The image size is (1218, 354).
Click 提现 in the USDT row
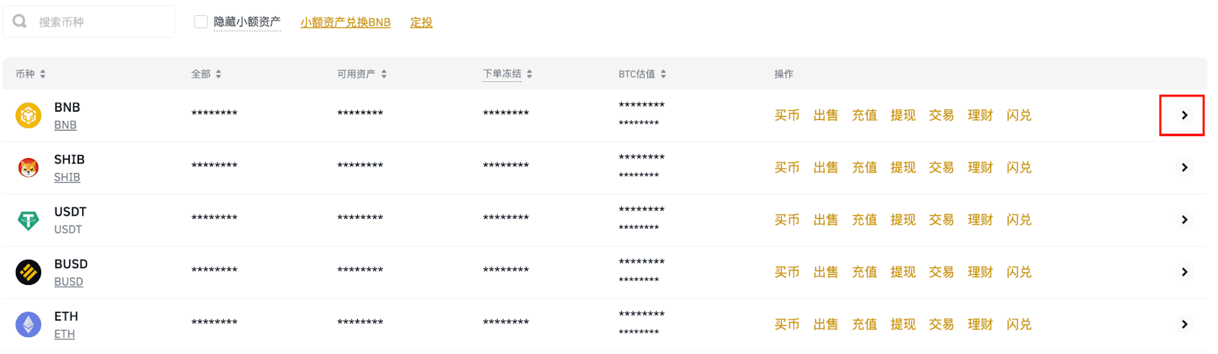903,220
